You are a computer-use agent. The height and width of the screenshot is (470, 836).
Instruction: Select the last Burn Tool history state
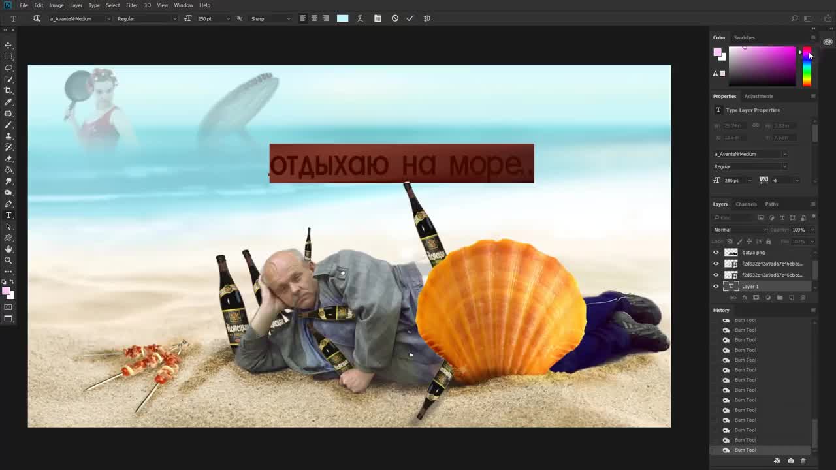pos(745,450)
